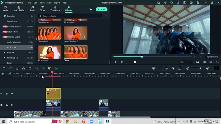Select the Clone 1 effect clip on timeline

pos(53,94)
